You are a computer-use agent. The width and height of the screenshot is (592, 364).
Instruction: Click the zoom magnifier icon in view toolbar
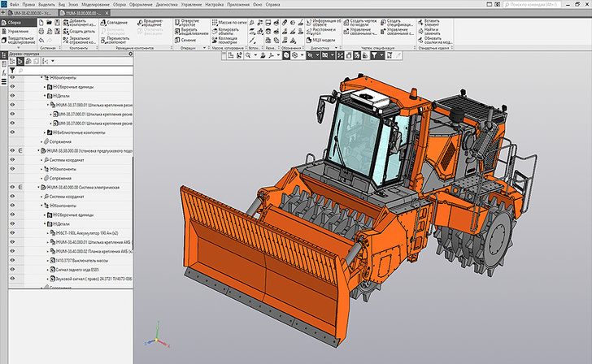(248, 55)
